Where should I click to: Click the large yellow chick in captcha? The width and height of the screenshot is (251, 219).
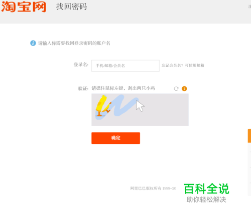click(101, 105)
